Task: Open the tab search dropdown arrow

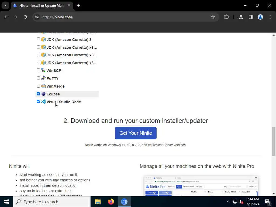Action: click(5, 5)
